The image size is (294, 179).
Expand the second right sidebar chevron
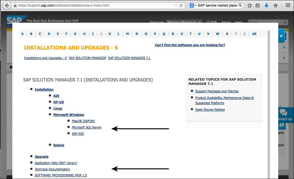pos(284,58)
